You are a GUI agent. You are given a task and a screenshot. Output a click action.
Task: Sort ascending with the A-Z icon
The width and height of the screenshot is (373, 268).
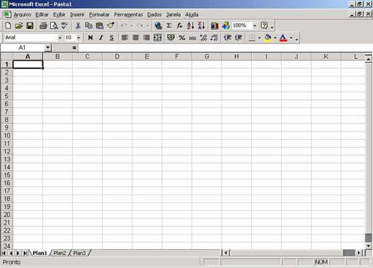[190, 26]
